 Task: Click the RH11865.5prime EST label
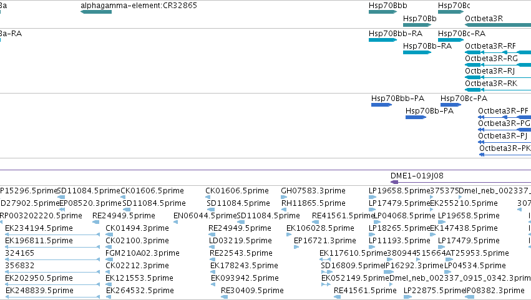click(313, 203)
